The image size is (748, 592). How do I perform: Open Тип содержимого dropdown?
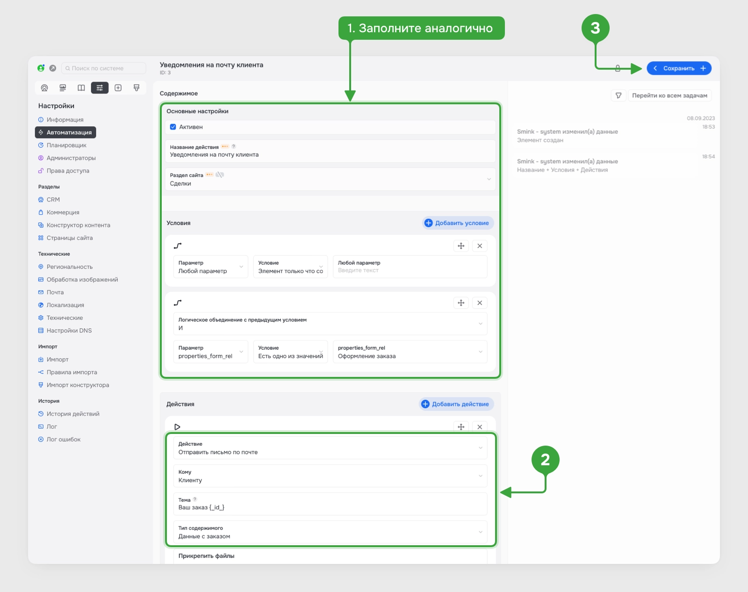point(330,532)
